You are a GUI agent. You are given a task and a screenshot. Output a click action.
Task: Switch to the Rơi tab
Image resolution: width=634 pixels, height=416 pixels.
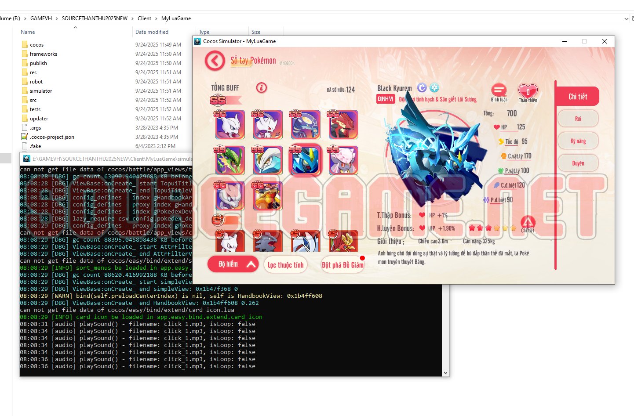coord(578,119)
